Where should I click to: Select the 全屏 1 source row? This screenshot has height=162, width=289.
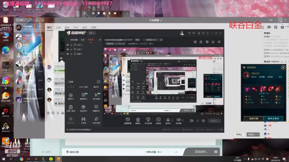[x=84, y=54]
